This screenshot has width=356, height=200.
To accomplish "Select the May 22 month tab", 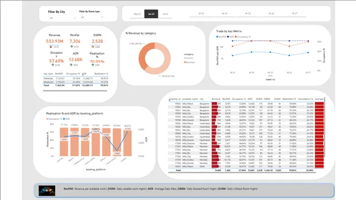I will tap(137, 14).
